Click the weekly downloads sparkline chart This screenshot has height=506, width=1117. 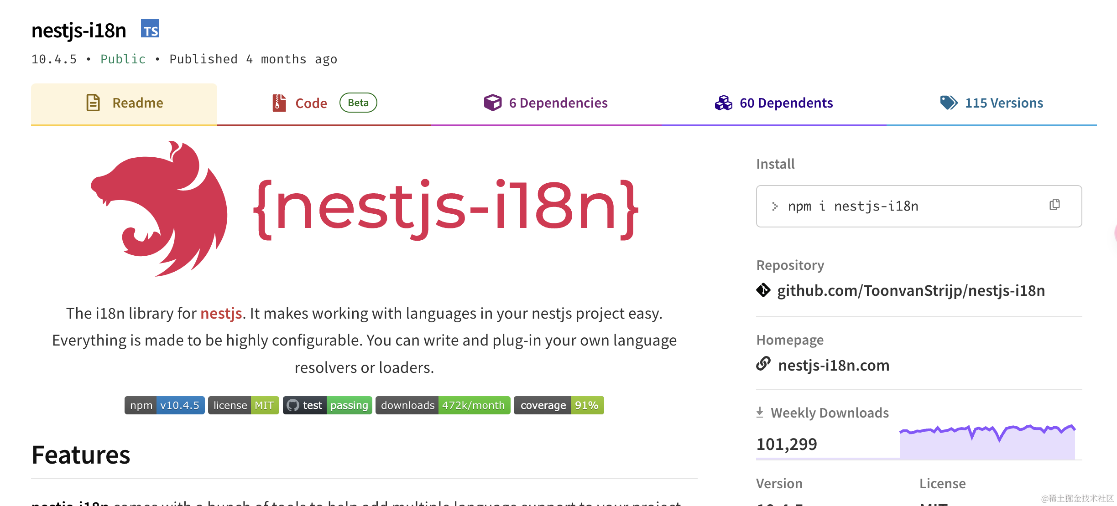coord(987,442)
